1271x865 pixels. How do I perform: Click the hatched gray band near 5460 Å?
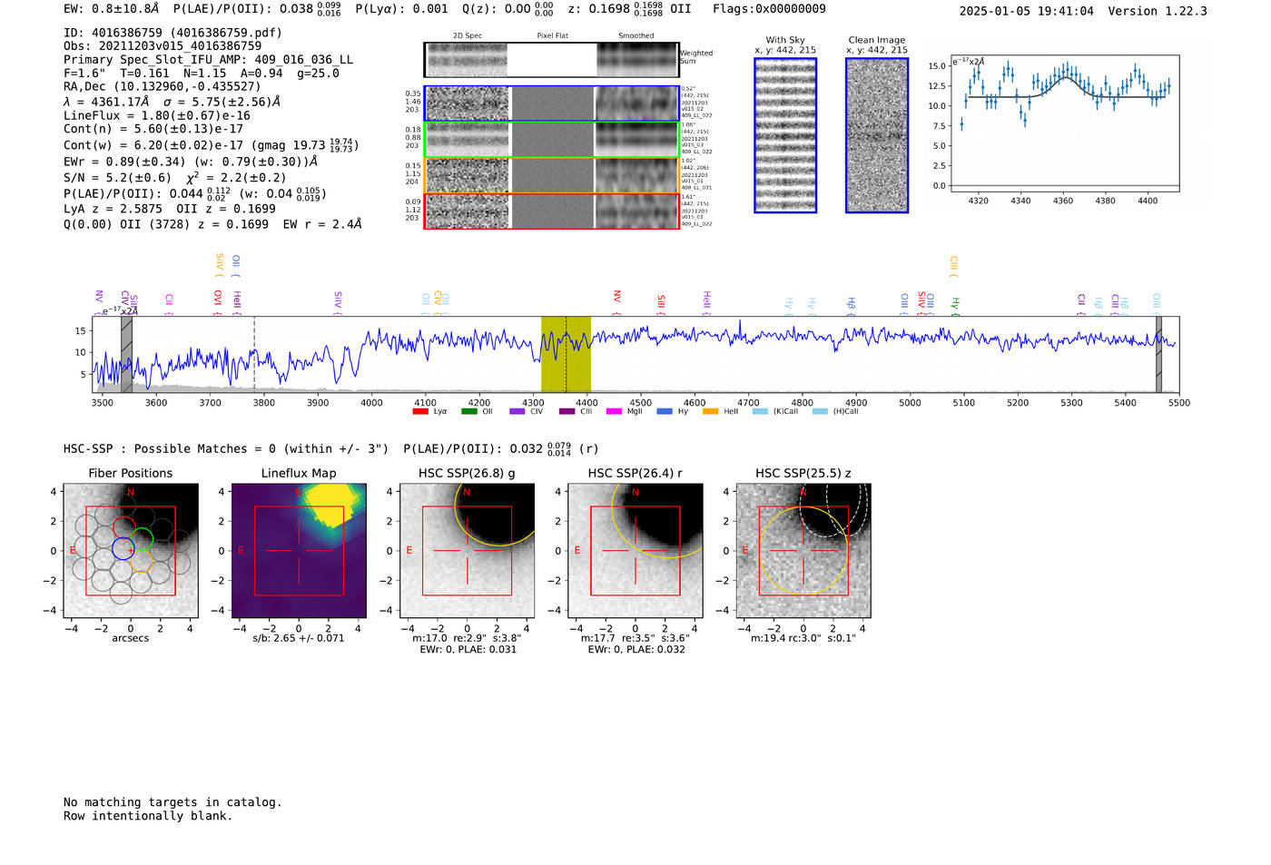click(x=1158, y=354)
